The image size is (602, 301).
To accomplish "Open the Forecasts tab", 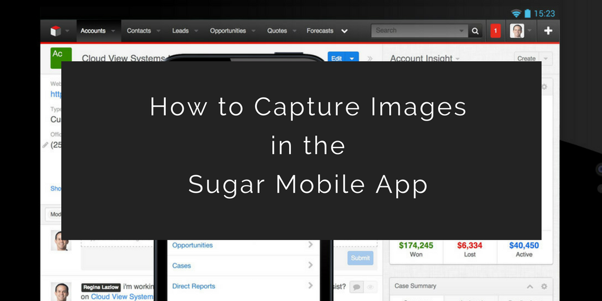I will (x=320, y=31).
